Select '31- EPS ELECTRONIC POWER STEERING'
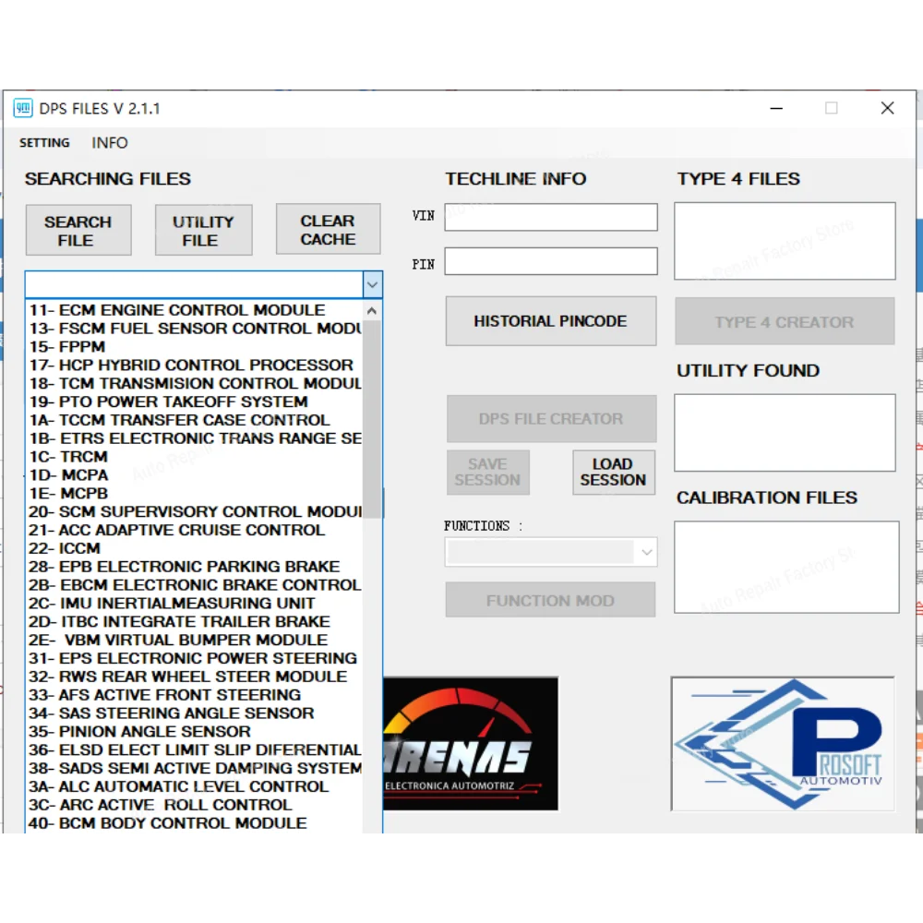Screen dimensions: 923x923 click(x=194, y=658)
